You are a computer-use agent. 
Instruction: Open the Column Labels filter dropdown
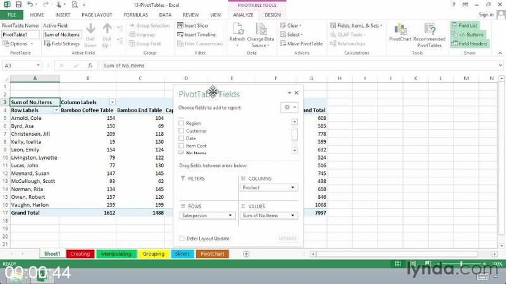(x=113, y=102)
